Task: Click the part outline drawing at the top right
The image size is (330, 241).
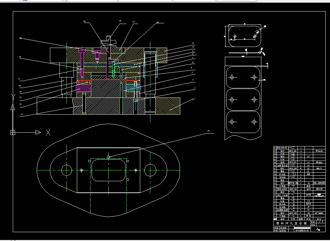Action: pyautogui.click(x=244, y=36)
